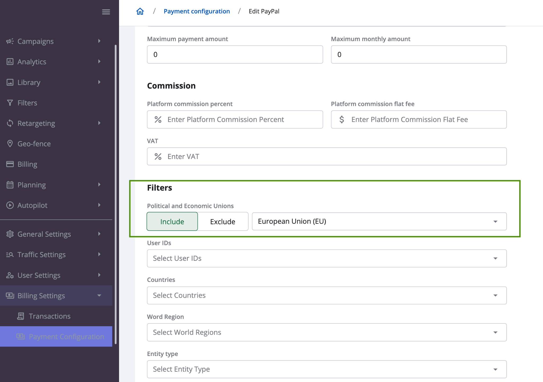The width and height of the screenshot is (543, 382).
Task: Click the Political and Economic Unions label
Action: coord(190,206)
